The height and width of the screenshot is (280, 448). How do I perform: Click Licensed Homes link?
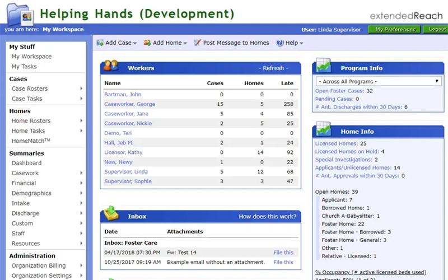pyautogui.click(x=337, y=143)
